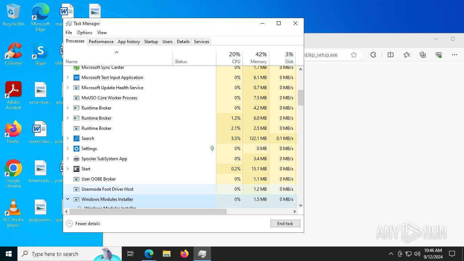Expand the Microsoft Update Health Service row
Viewport: 464px width, 261px height.
pos(67,88)
